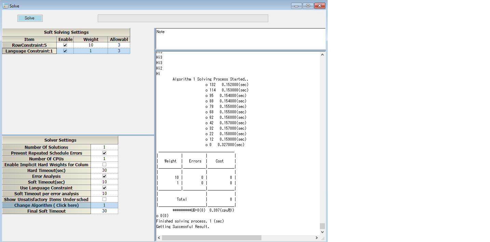Screen dimensions: 490x242
Task: Click the Change Algorithm value field
Action: tap(105, 205)
